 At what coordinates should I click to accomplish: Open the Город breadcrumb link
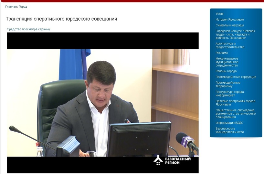[x=23, y=7]
